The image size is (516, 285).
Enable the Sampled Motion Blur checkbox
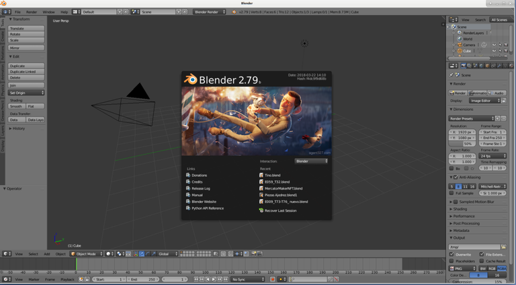click(x=456, y=202)
